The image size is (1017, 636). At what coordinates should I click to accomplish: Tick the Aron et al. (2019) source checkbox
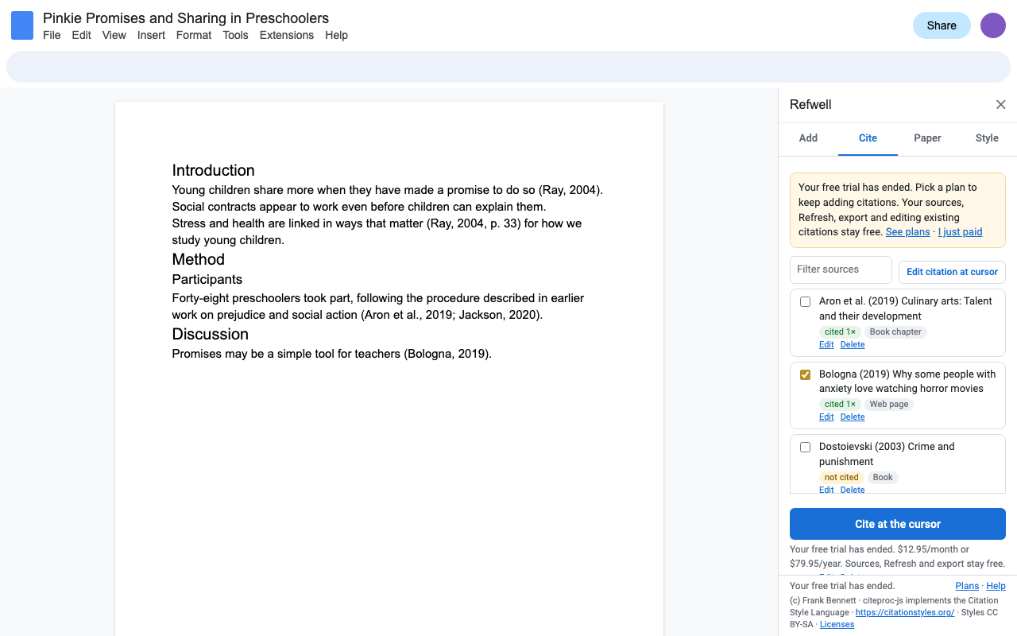tap(805, 302)
